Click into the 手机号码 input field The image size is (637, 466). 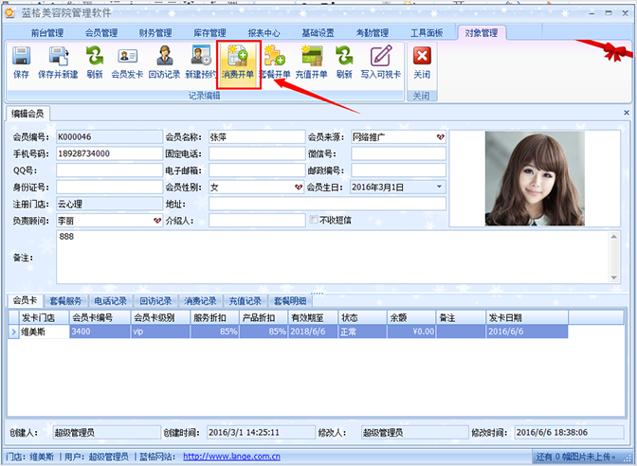107,153
